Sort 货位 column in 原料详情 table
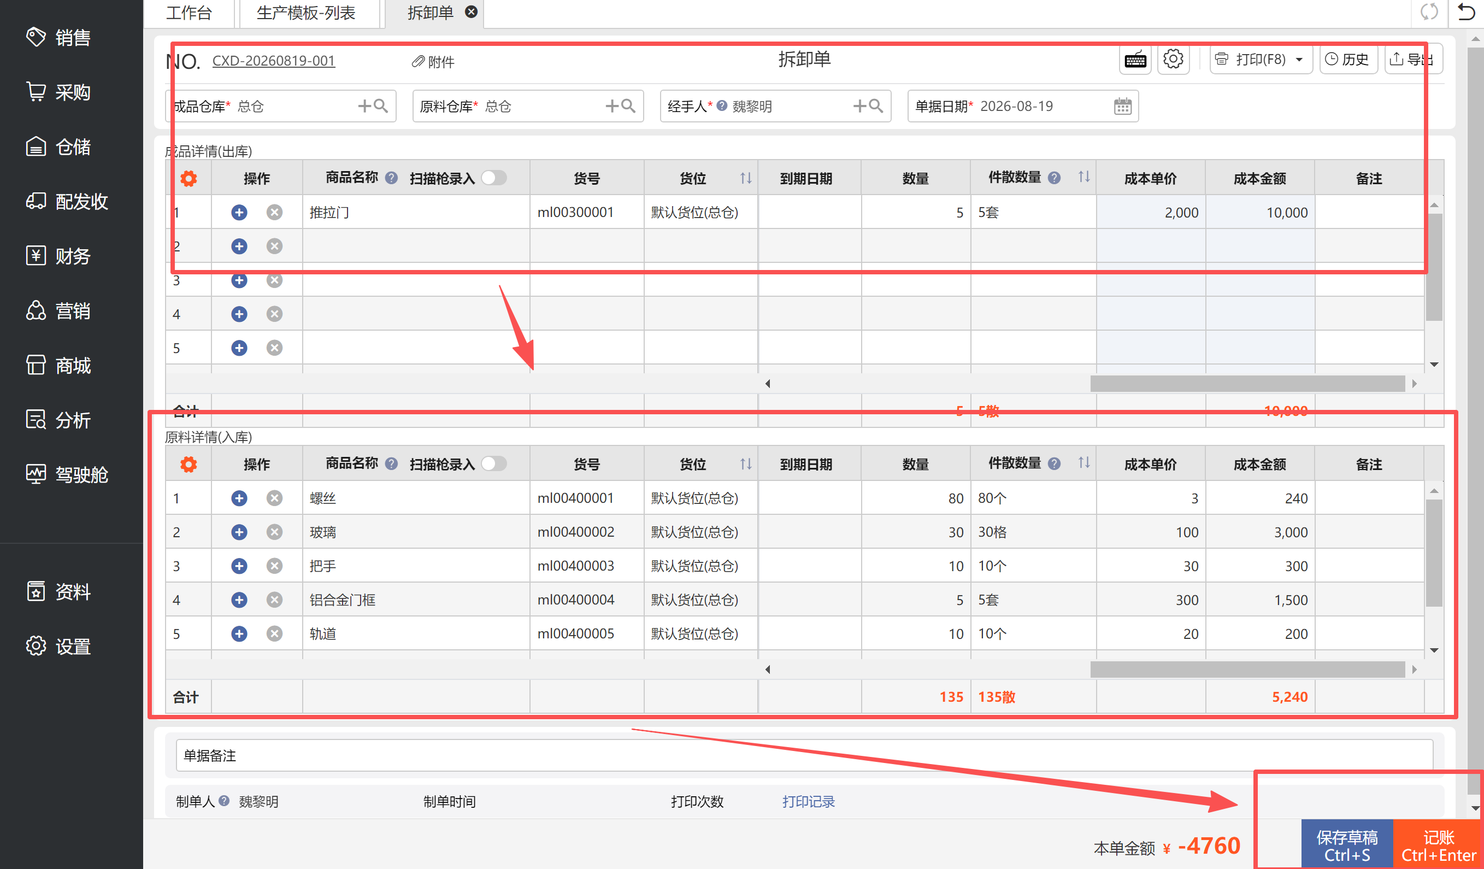The height and width of the screenshot is (869, 1484). pyautogui.click(x=745, y=463)
